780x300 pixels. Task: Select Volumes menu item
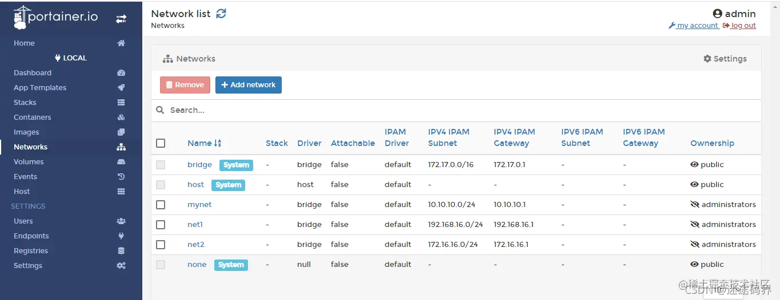coord(29,162)
